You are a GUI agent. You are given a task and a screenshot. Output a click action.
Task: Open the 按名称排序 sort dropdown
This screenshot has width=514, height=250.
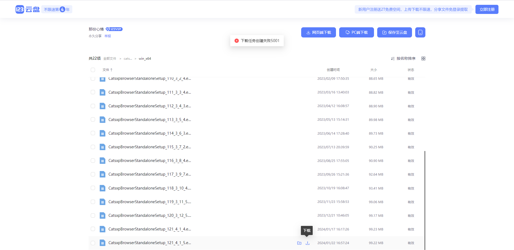pyautogui.click(x=403, y=58)
